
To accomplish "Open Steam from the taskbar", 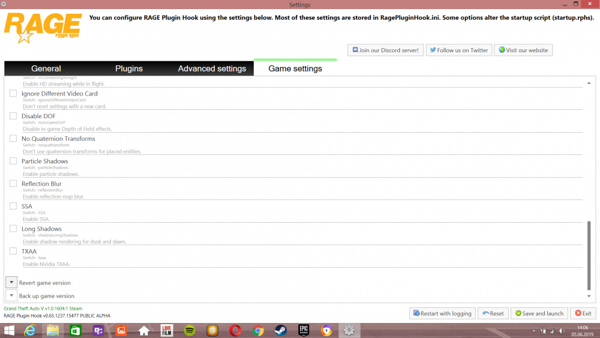I will coord(281,330).
